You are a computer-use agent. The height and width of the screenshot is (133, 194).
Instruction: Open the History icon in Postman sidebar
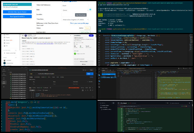coord(4,82)
